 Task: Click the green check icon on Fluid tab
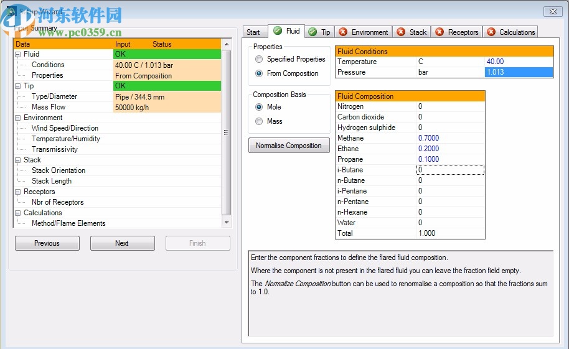[278, 31]
